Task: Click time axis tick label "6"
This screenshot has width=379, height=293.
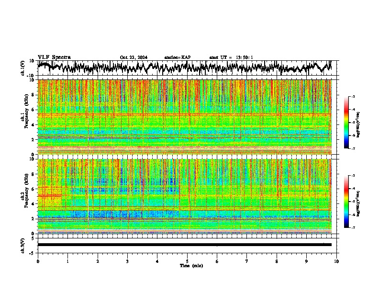Action: [217, 261]
